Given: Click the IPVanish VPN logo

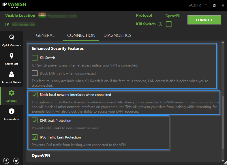Looking at the screenshot, I should pos(14,5).
